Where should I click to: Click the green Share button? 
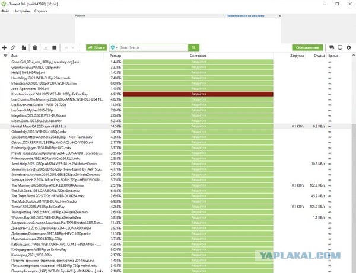(x=96, y=47)
